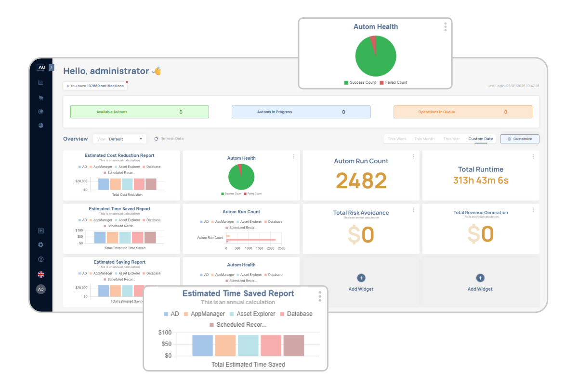Image resolution: width=578 pixels, height=385 pixels.
Task: Open the help question mark icon
Action: tap(41, 259)
